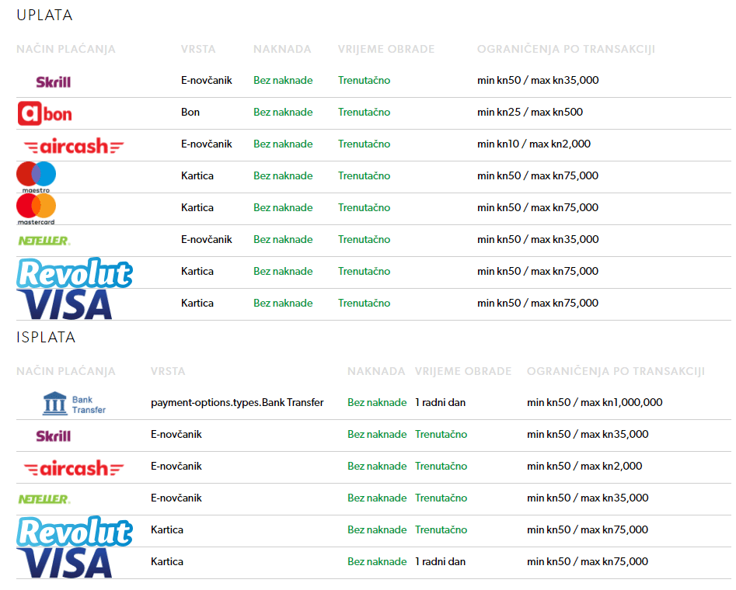
Task: Click "E-novčanik" in the Skrill Uplata row
Action: [207, 80]
